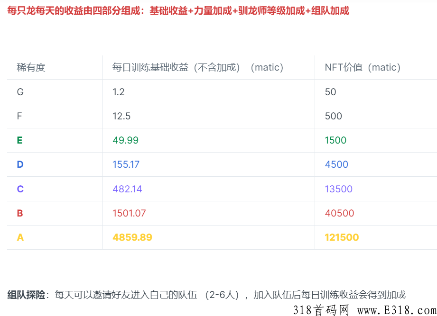Select the NFT value 50

point(331,92)
